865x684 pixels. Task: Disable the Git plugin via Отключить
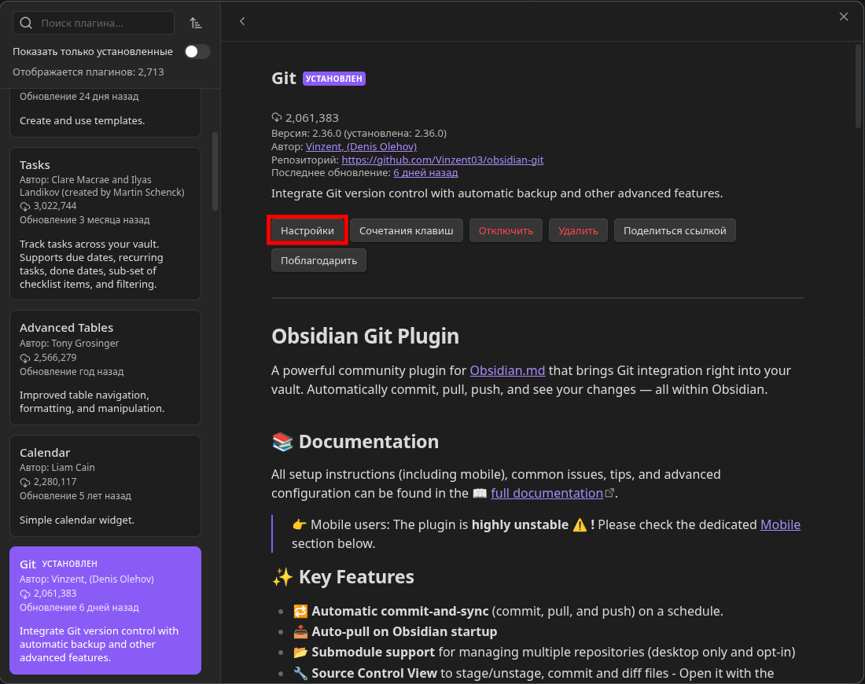coord(506,230)
